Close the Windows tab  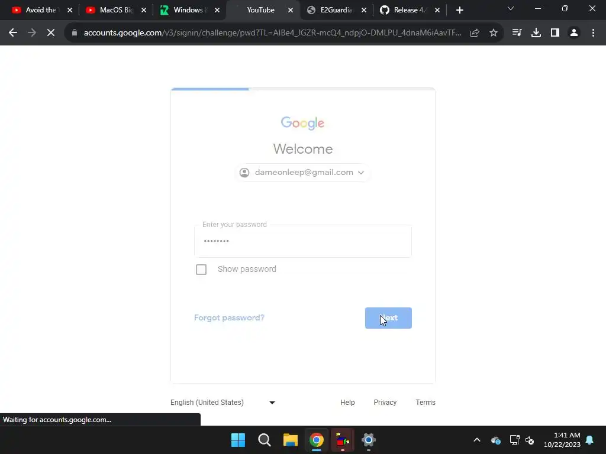pos(217,10)
